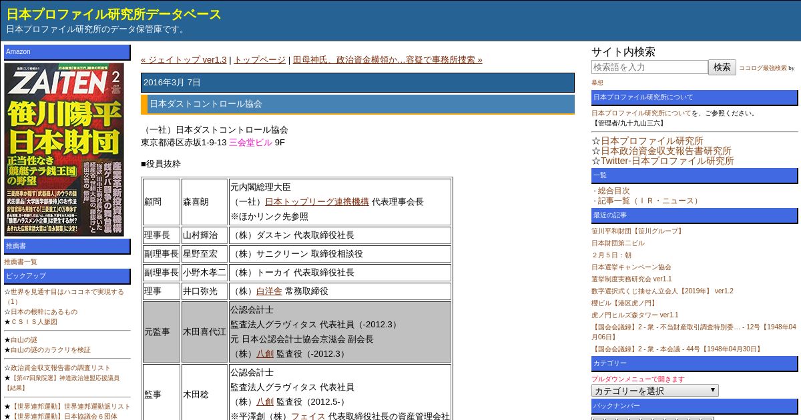Go to next article 田母神氏、政治資金横領か
This screenshot has width=801, height=420.
tap(387, 59)
